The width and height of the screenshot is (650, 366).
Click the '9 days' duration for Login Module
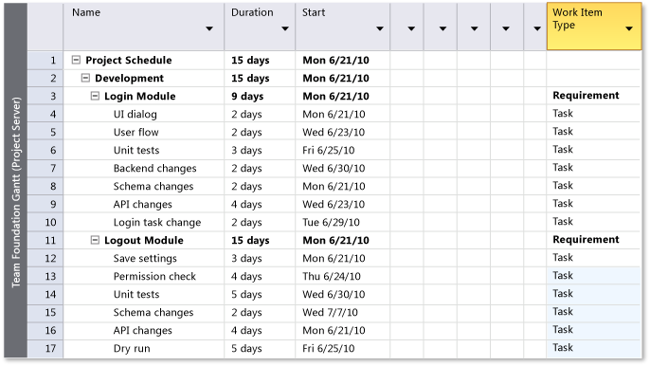(247, 97)
